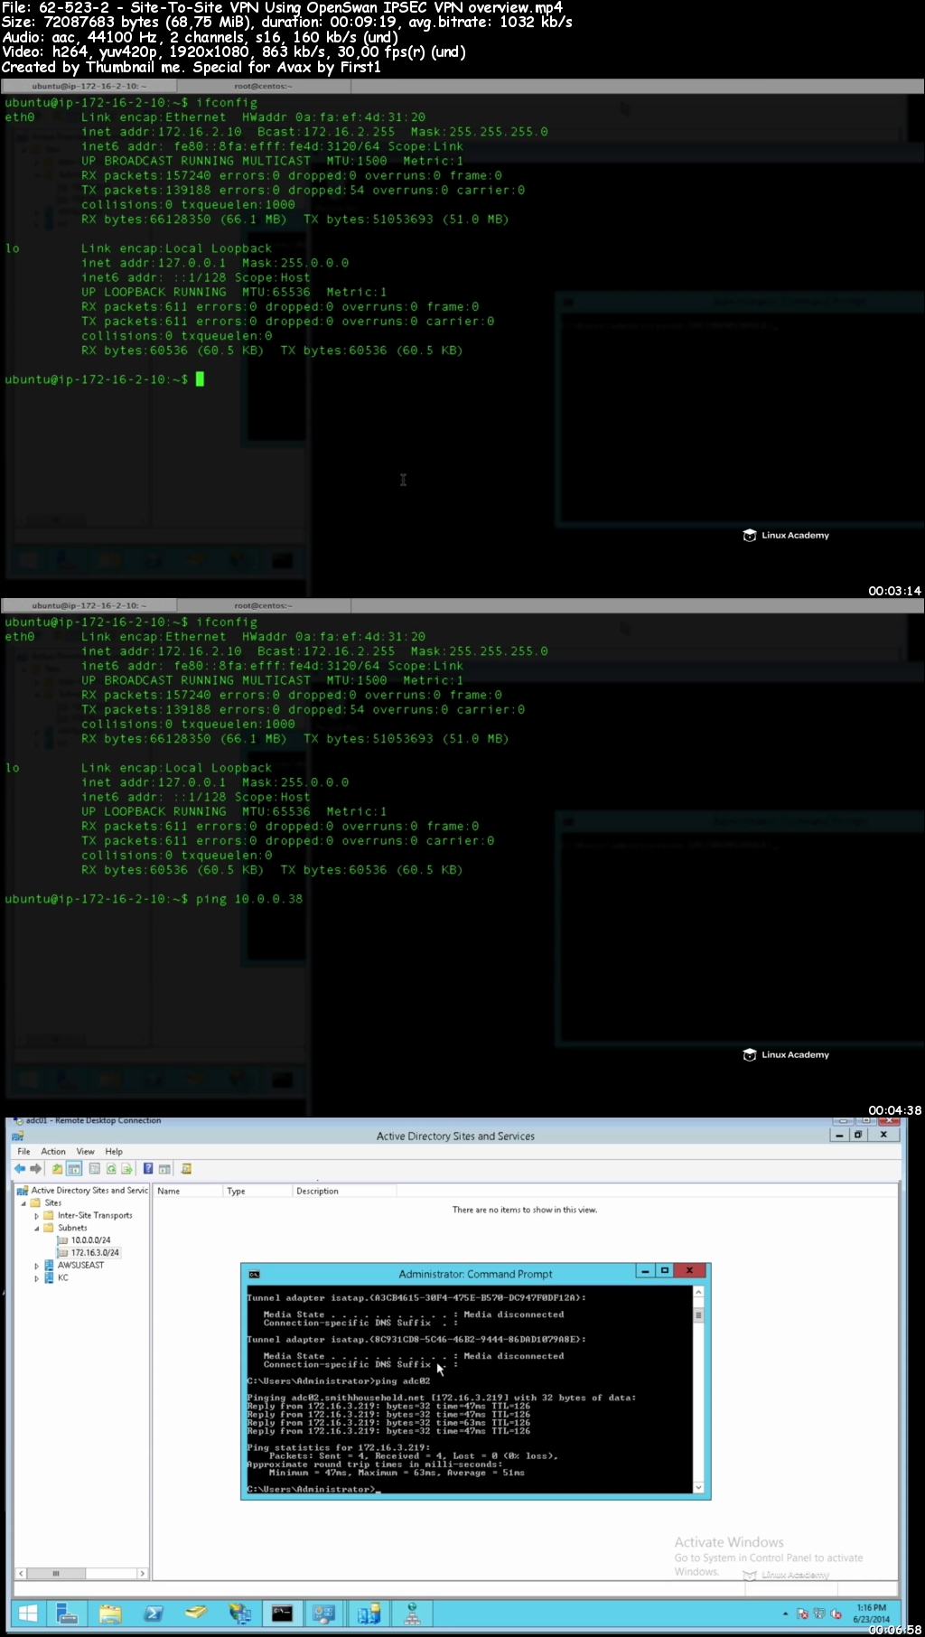The image size is (925, 1637).
Task: Click the Command Prompt scrollbar up arrow
Action: [698, 1292]
